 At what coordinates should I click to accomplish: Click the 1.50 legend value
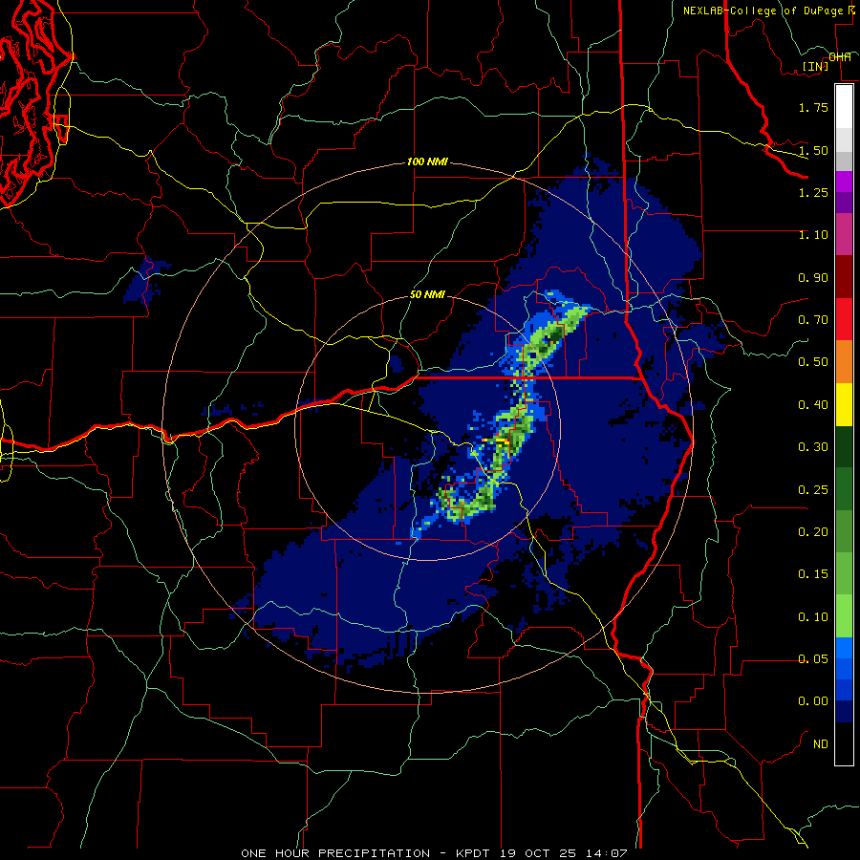click(813, 150)
